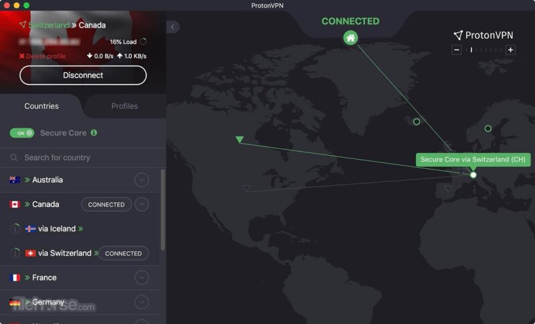Zoom in the map with plus button

pos(510,50)
